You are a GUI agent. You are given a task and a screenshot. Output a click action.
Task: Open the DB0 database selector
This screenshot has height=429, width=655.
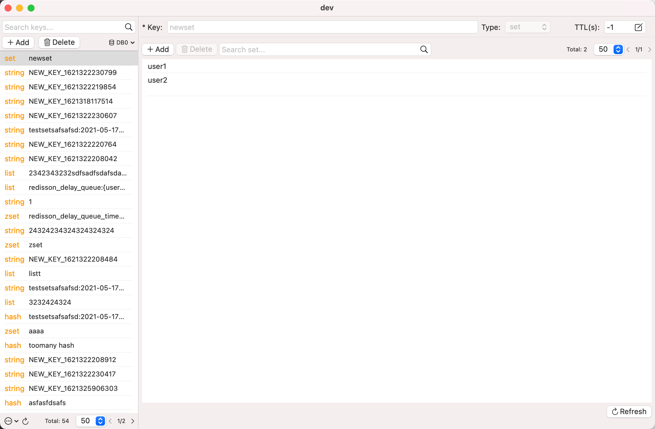tap(122, 42)
